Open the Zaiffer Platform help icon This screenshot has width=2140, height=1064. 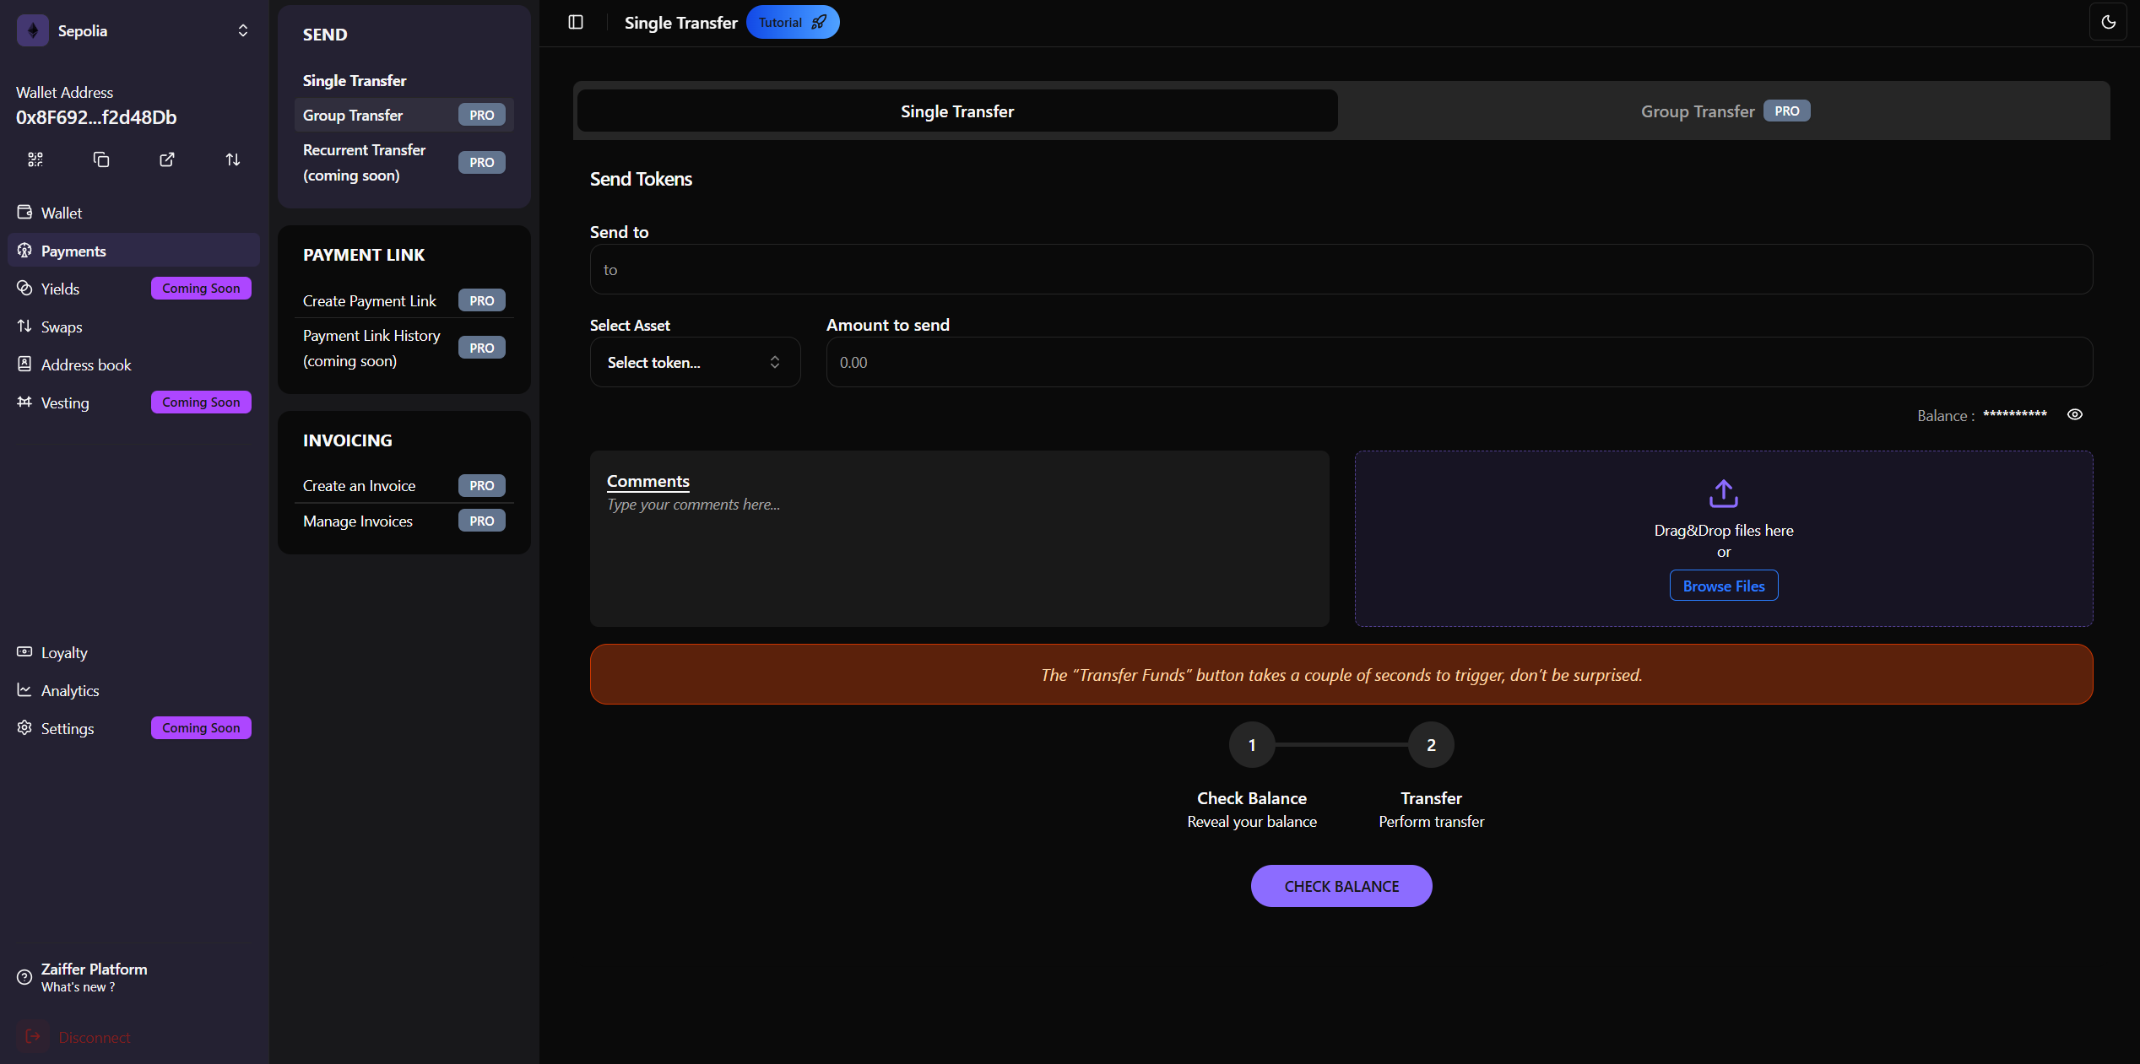24,977
